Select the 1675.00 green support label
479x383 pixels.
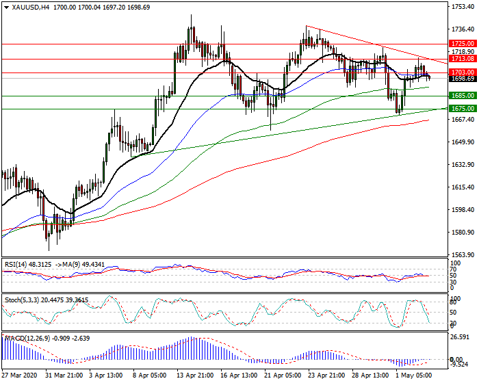pos(463,109)
